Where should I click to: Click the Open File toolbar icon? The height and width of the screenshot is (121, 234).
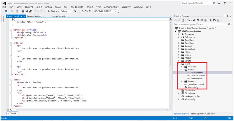[x=23, y=11]
